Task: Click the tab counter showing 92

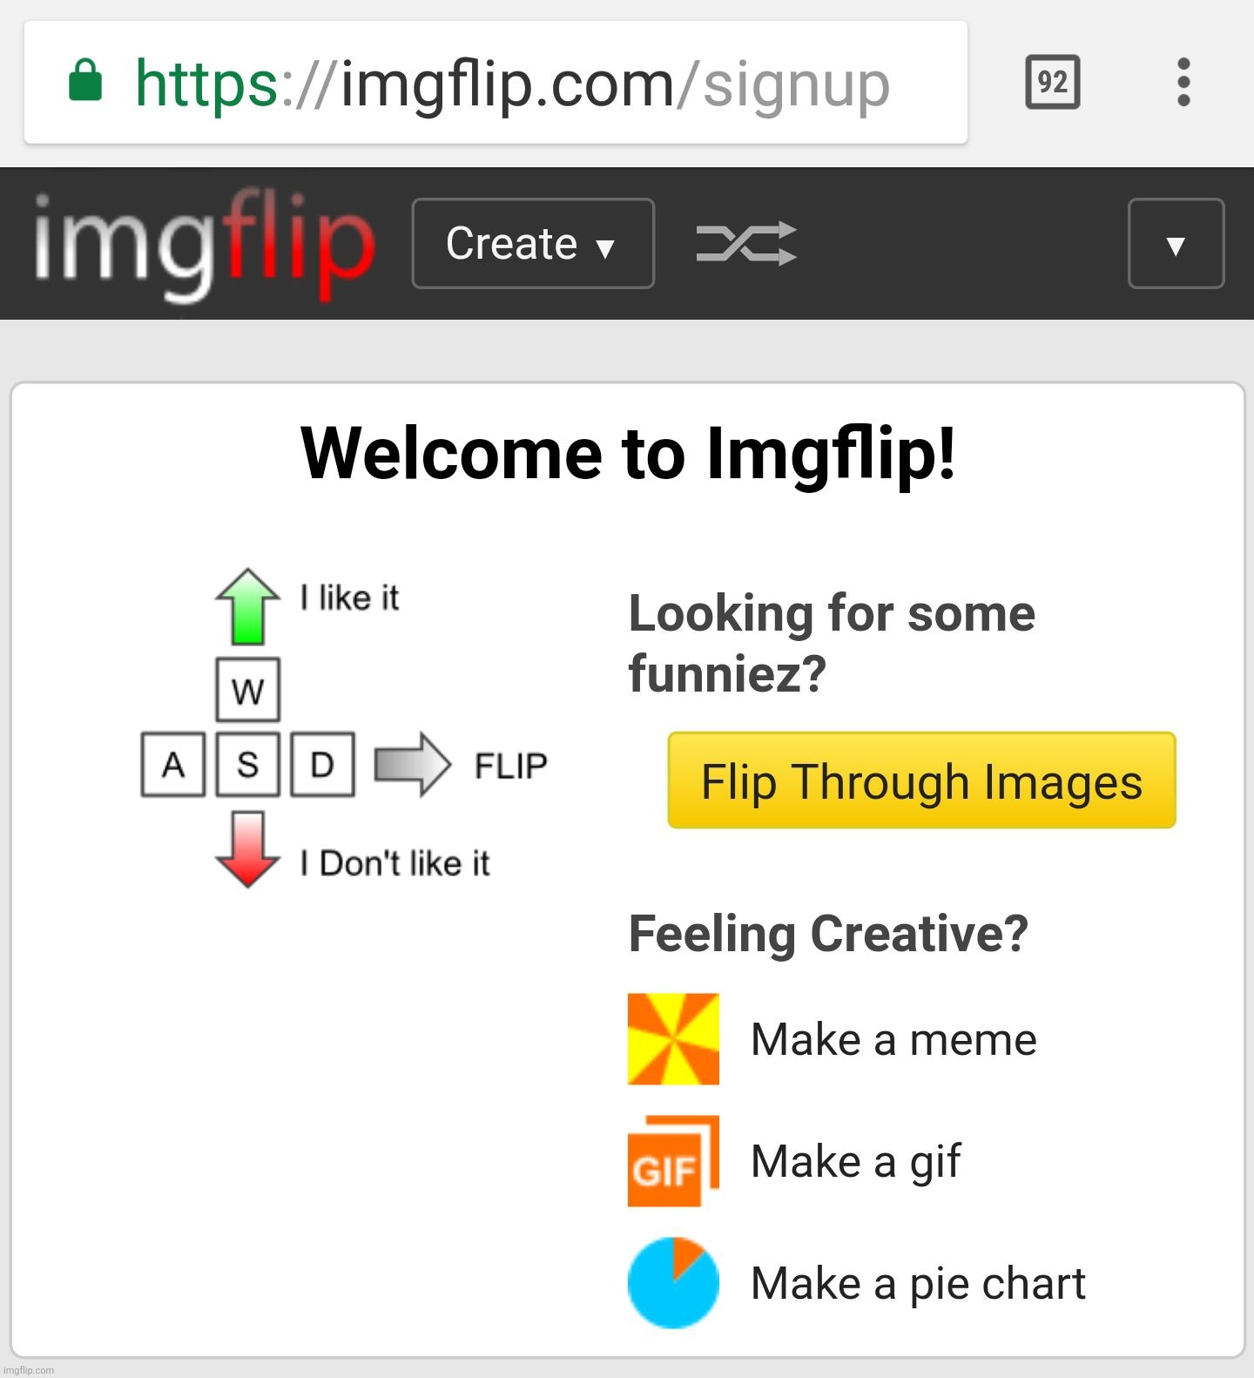Action: coord(1054,83)
